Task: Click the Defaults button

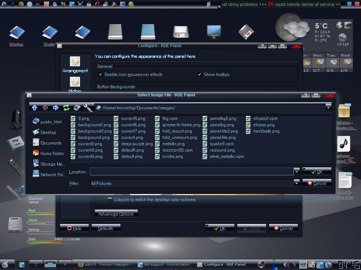Action: 106,228
